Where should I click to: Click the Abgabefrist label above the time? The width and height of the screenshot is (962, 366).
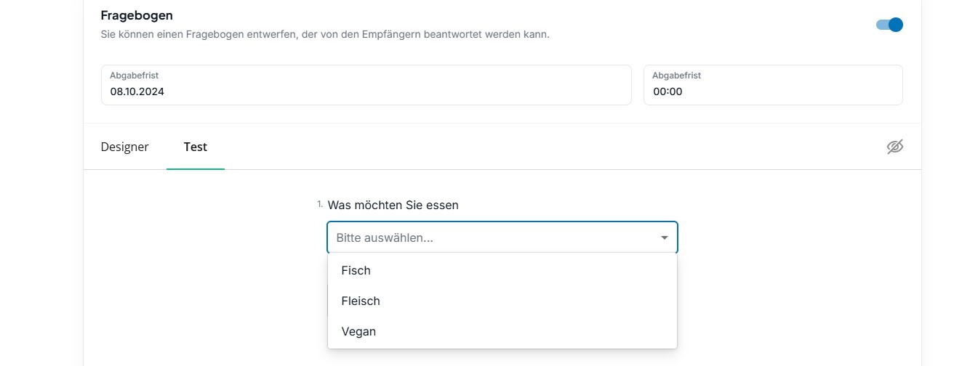point(677,75)
